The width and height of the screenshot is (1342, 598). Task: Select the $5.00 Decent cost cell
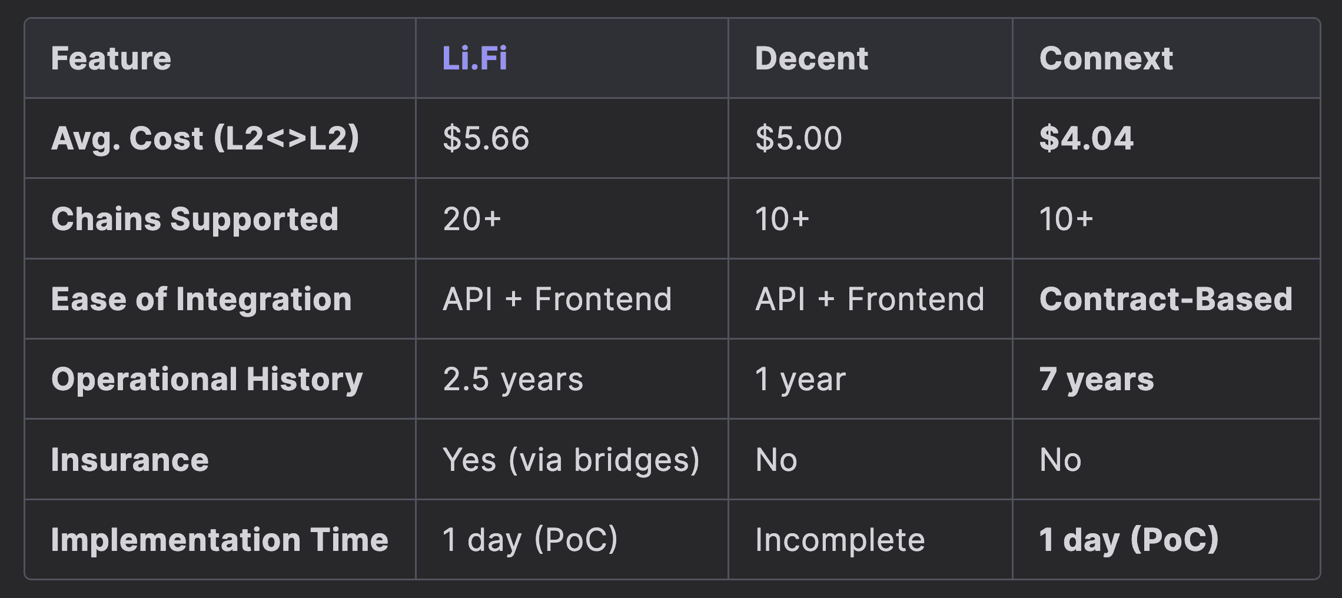pyautogui.click(x=799, y=139)
